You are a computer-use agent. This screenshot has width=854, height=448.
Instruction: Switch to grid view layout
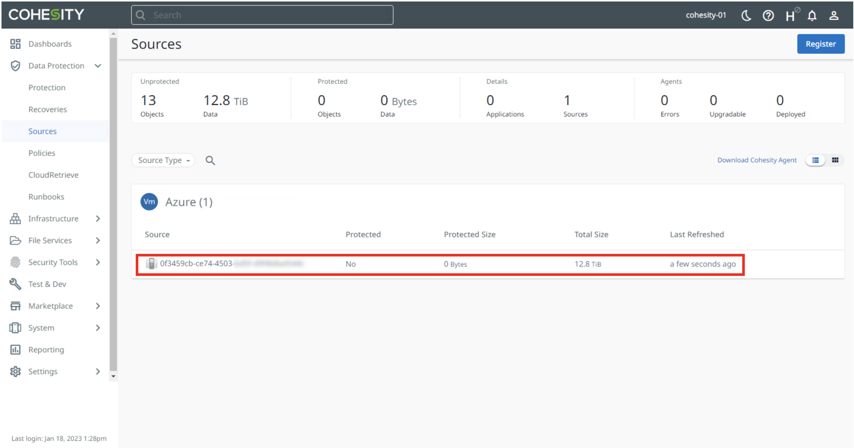click(835, 160)
